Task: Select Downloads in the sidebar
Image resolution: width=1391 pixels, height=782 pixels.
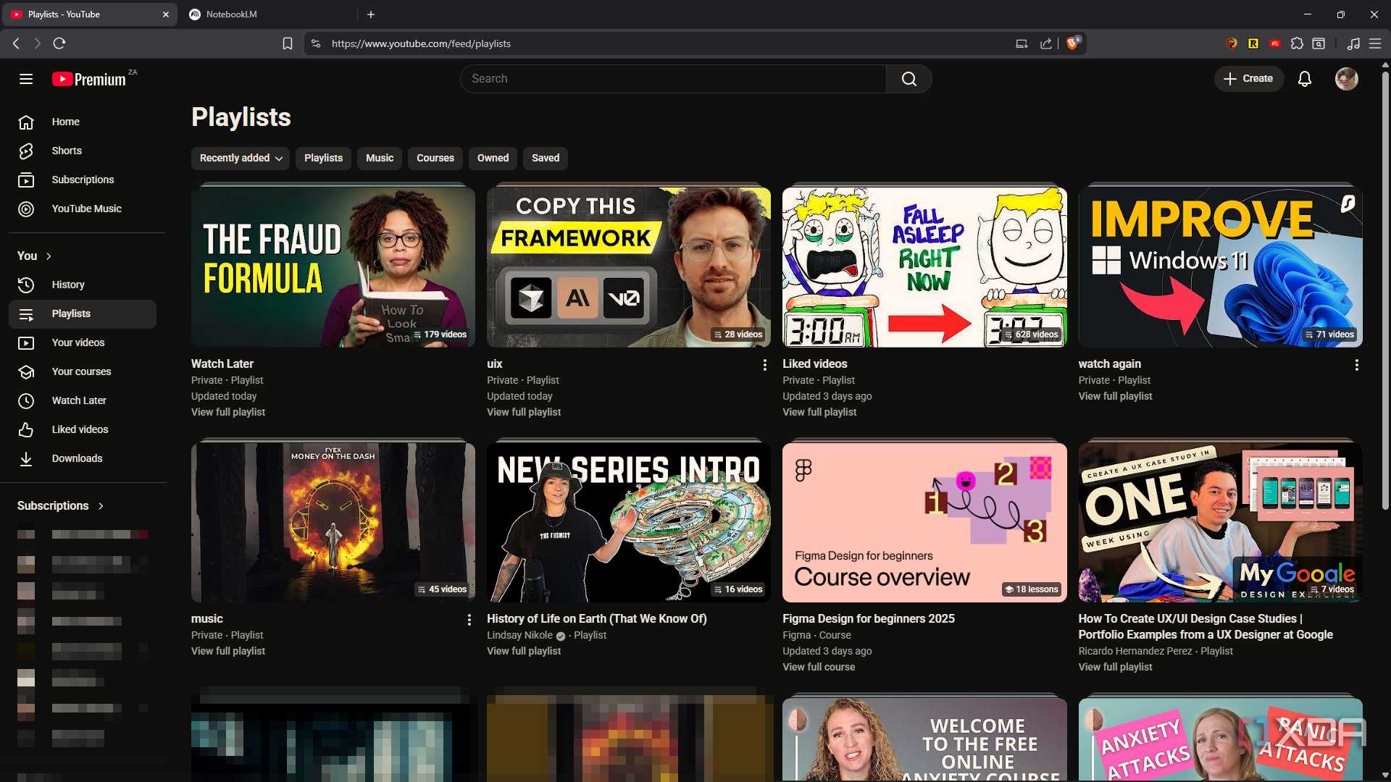Action: point(76,458)
